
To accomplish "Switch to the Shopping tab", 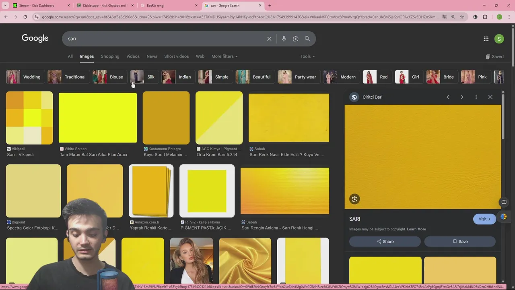I will pyautogui.click(x=110, y=56).
